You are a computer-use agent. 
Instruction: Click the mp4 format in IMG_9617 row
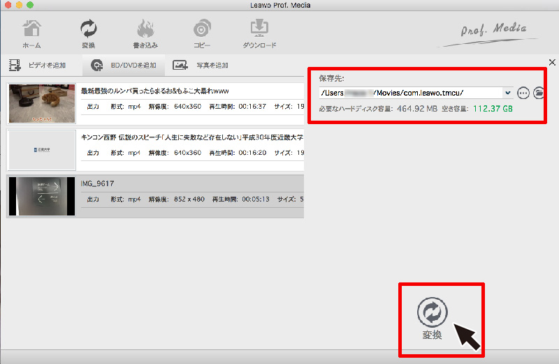click(134, 199)
